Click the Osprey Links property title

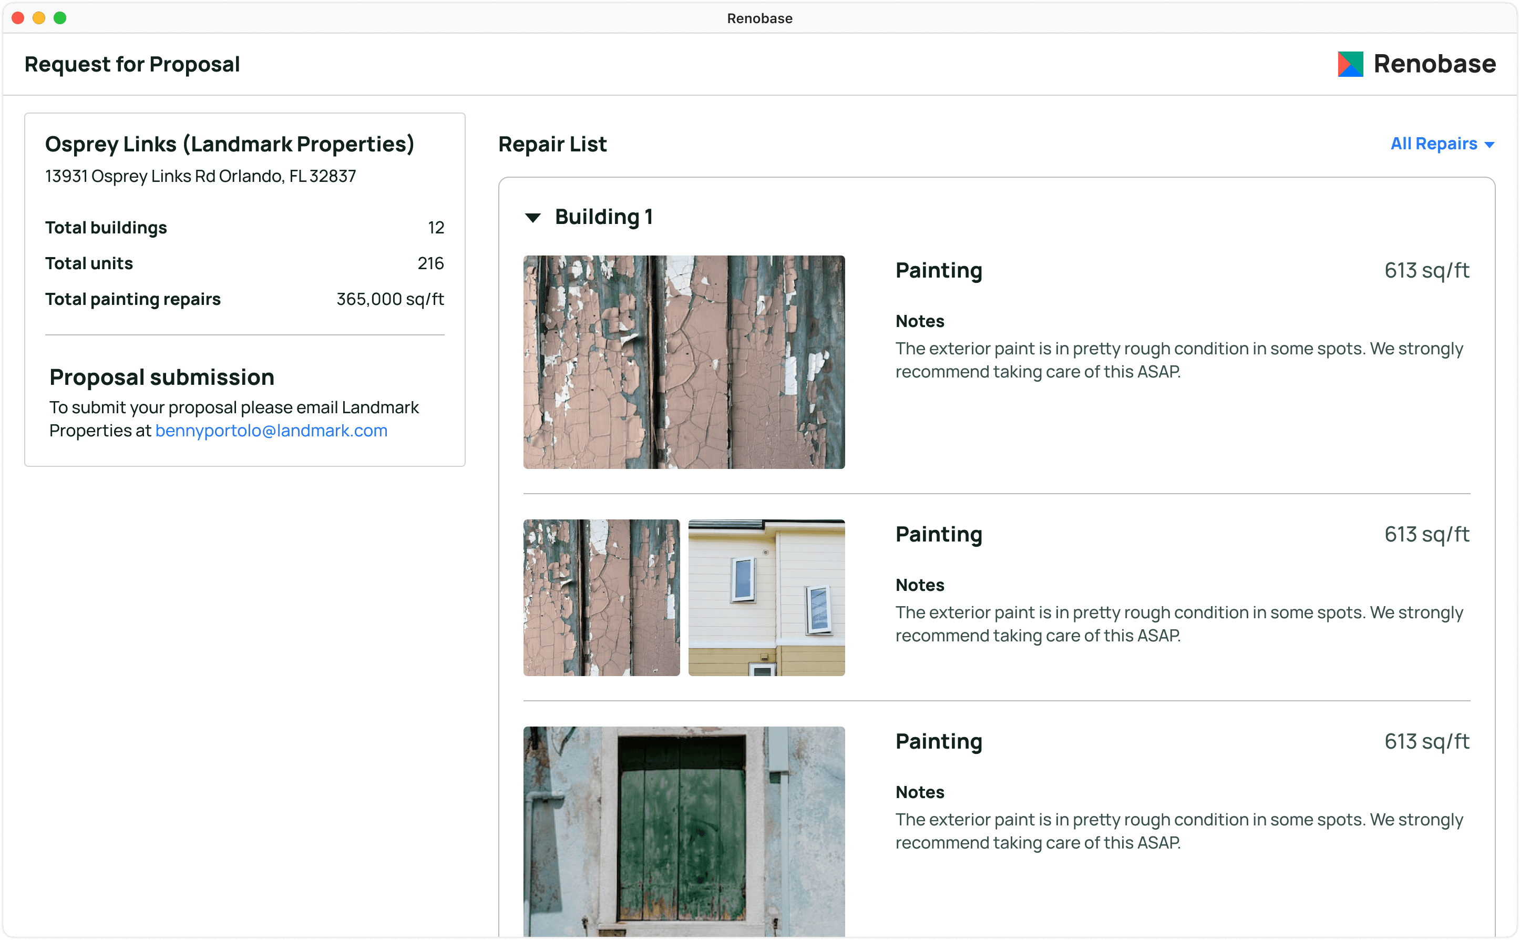[229, 144]
